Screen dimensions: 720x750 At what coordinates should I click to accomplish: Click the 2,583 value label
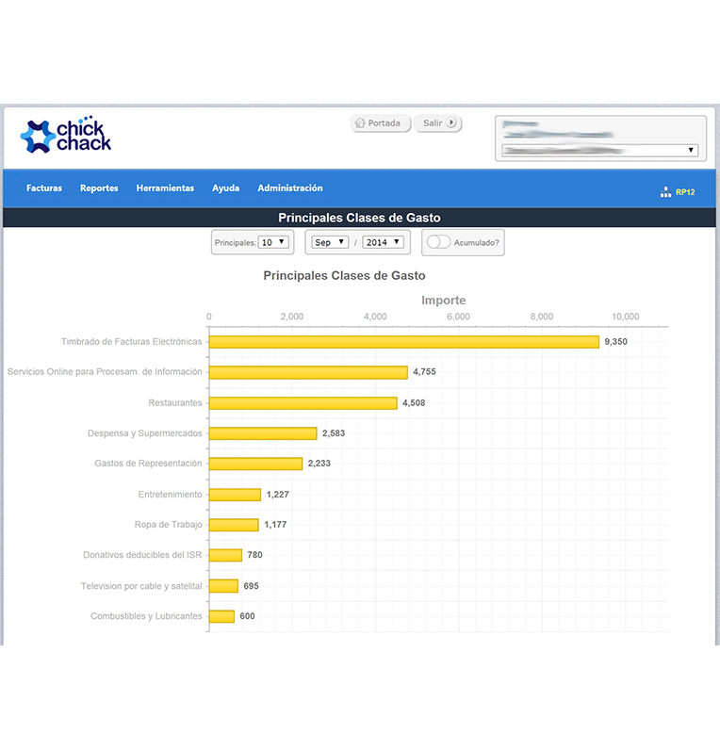[x=334, y=433]
